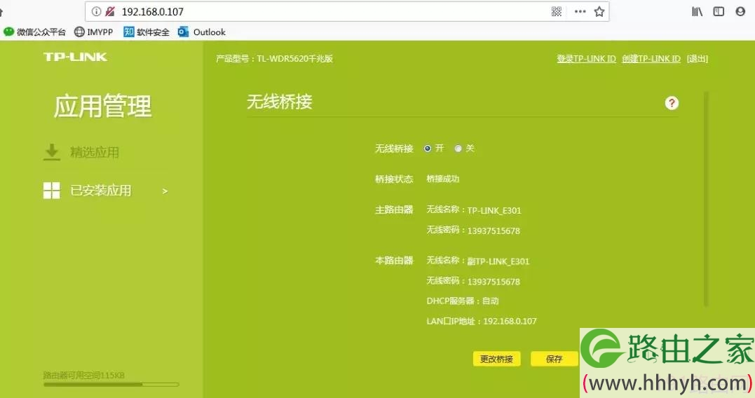The image size is (755, 398).
Task: Click the local router name 副TP-LINK_E301
Action: 498,261
